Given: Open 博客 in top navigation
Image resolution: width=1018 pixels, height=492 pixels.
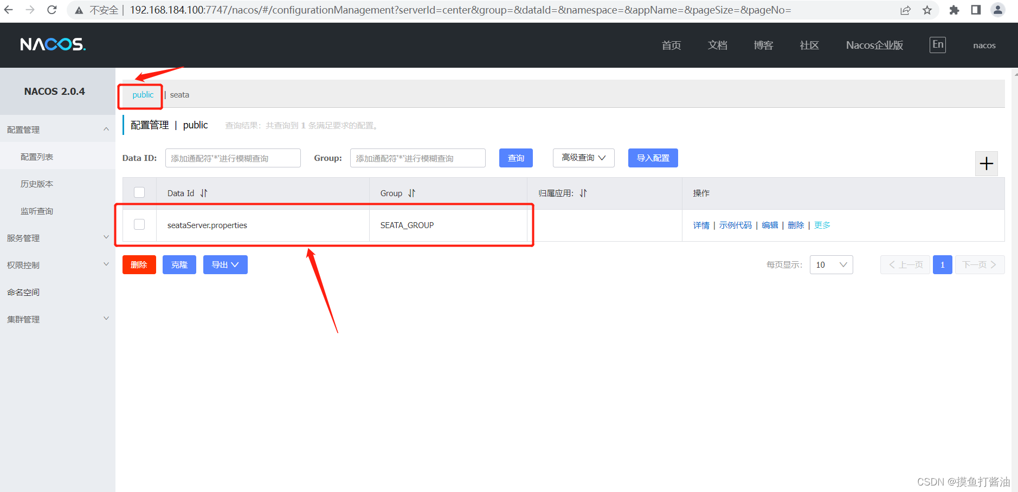Looking at the screenshot, I should (x=763, y=45).
